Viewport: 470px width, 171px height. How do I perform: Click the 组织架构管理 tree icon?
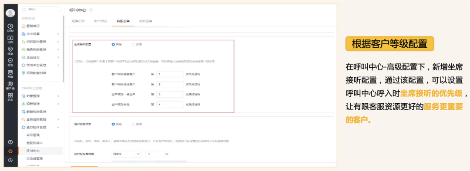23,42
